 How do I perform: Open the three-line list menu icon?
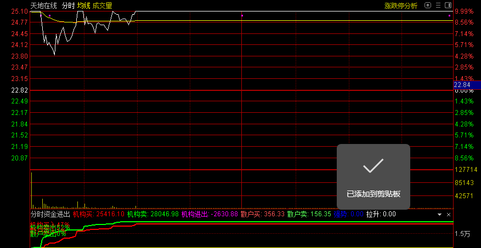(x=438, y=5)
